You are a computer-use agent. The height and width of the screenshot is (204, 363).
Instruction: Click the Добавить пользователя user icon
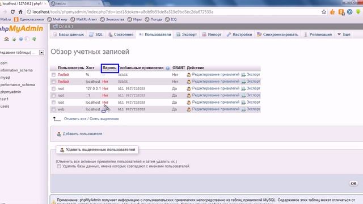59,134
